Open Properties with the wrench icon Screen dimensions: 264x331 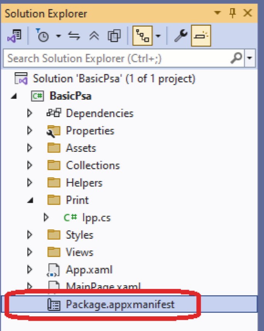point(180,36)
